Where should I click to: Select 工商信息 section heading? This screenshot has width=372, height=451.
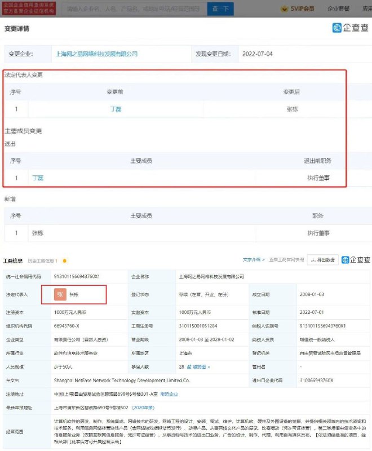(13, 261)
